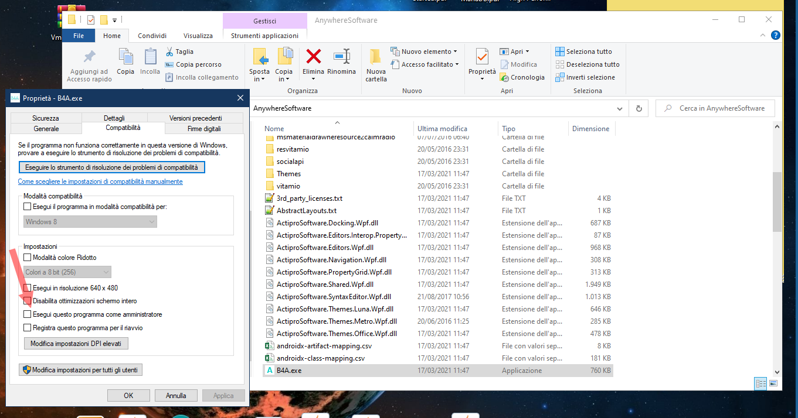
Task: Click the Rinomina icon
Action: coord(342,56)
